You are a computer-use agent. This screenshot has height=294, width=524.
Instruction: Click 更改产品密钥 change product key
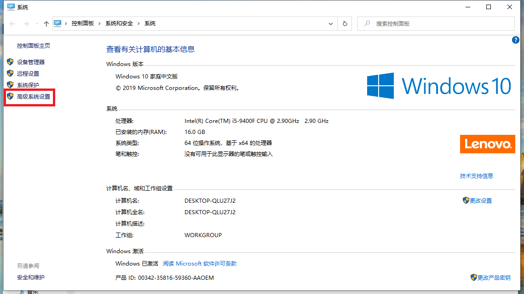coord(494,277)
